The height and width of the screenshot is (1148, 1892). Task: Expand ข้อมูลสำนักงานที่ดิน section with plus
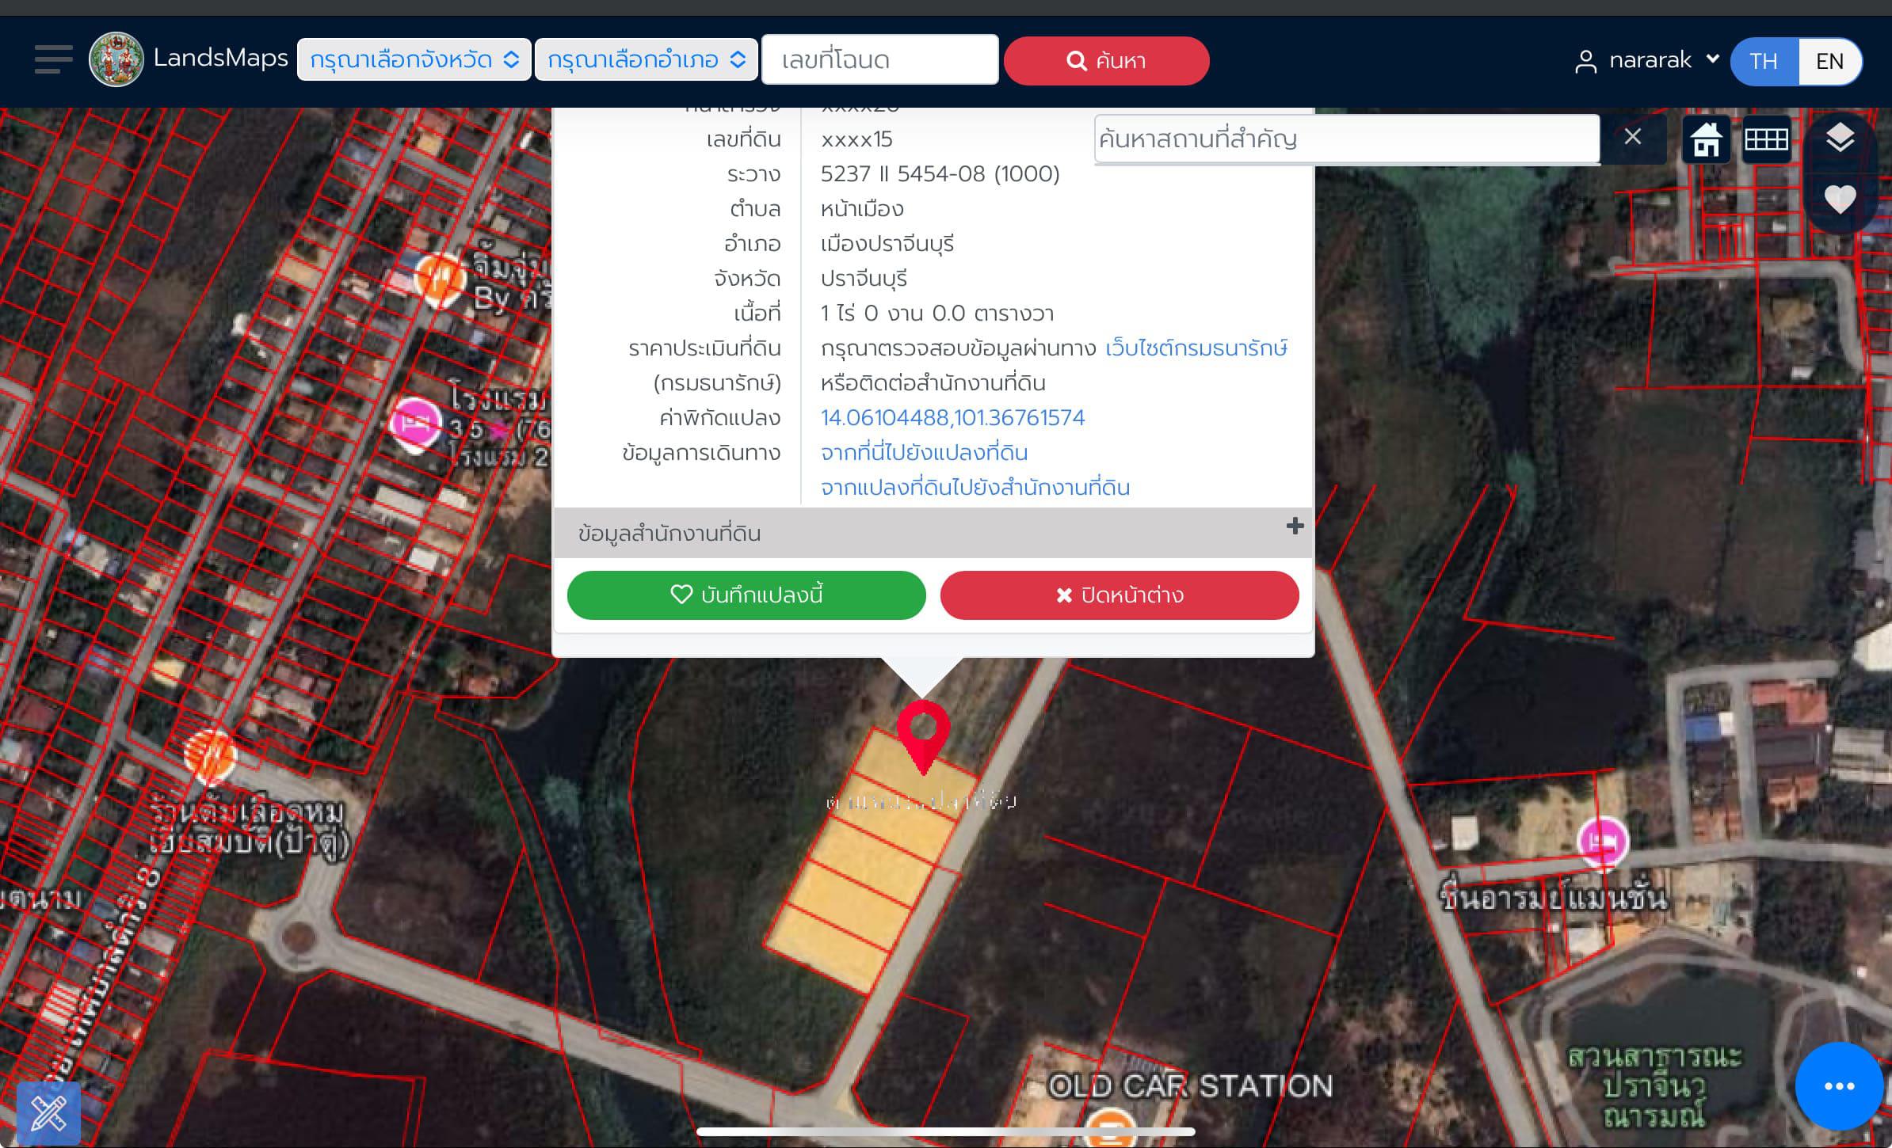click(1295, 526)
